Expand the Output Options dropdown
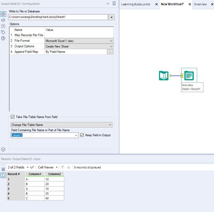 [x=111, y=46]
